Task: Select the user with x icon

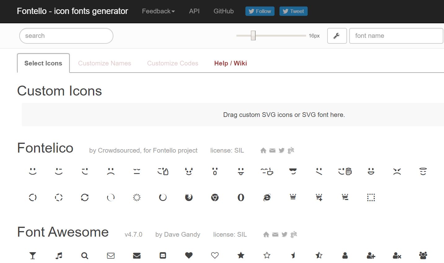Action: (x=397, y=256)
